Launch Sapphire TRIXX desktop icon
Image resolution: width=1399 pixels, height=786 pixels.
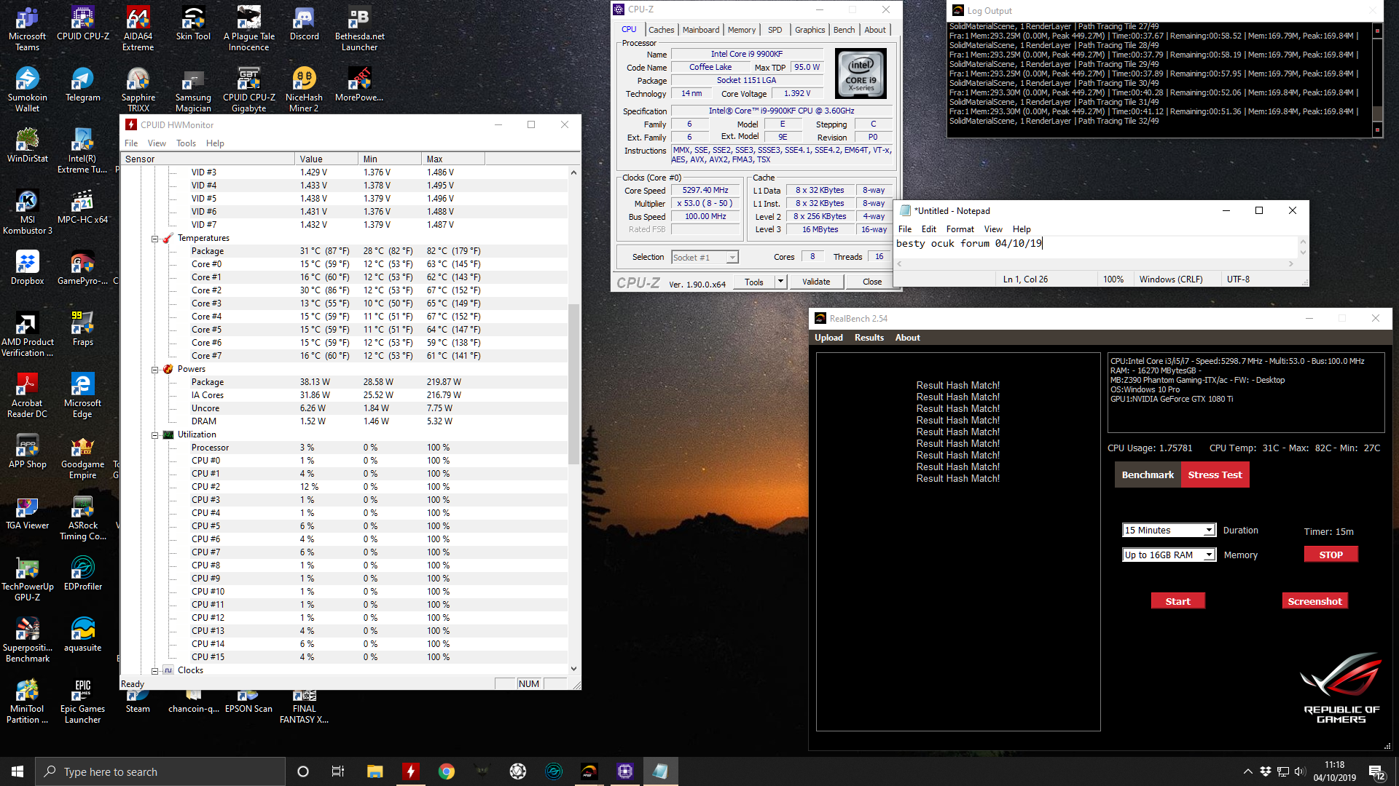pyautogui.click(x=138, y=90)
